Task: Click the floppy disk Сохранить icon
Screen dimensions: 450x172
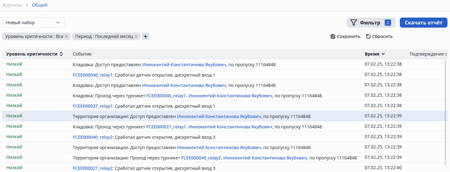Action: pos(333,36)
